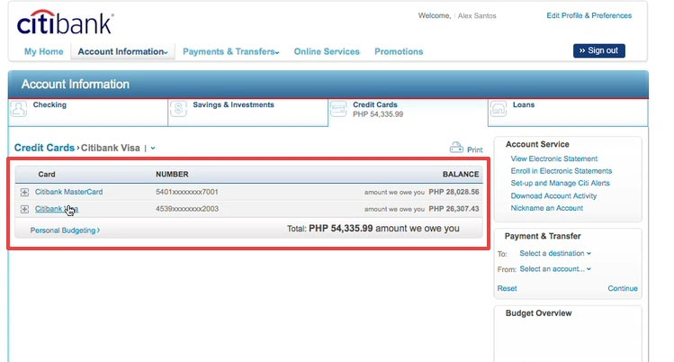Open Personal Budgeting
The image size is (674, 362).
click(65, 231)
